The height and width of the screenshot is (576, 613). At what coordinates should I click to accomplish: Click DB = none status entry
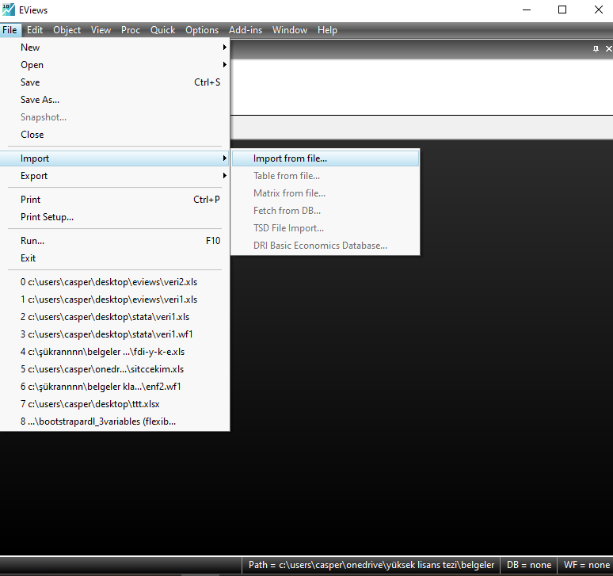pos(528,565)
